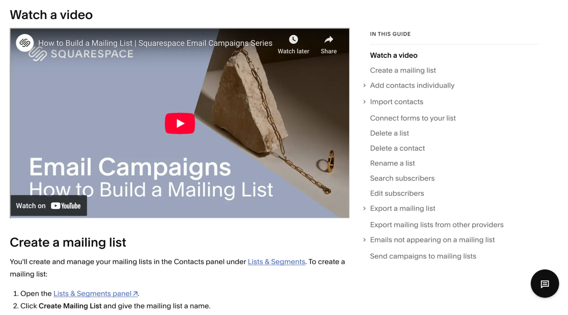Select Connect forms to your list item

pyautogui.click(x=413, y=118)
